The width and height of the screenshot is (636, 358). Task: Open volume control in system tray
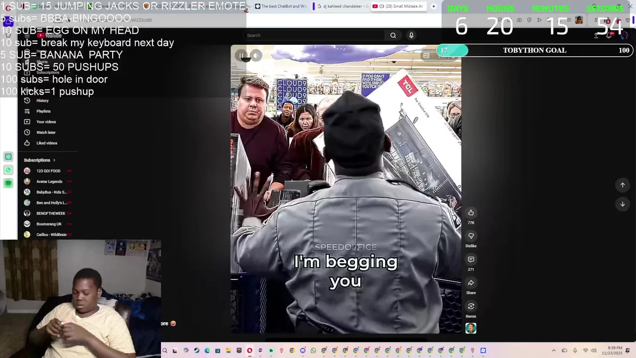(x=594, y=351)
